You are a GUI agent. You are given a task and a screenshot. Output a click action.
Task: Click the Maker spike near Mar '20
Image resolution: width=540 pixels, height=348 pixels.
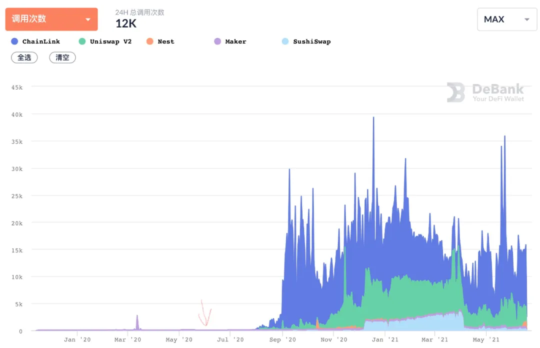(137, 322)
